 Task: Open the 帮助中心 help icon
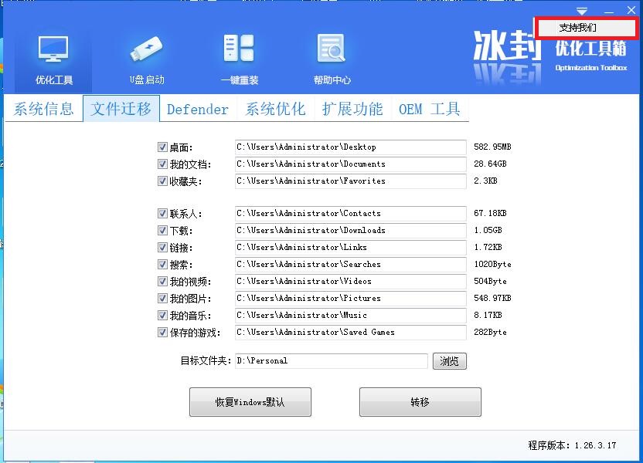(x=332, y=51)
